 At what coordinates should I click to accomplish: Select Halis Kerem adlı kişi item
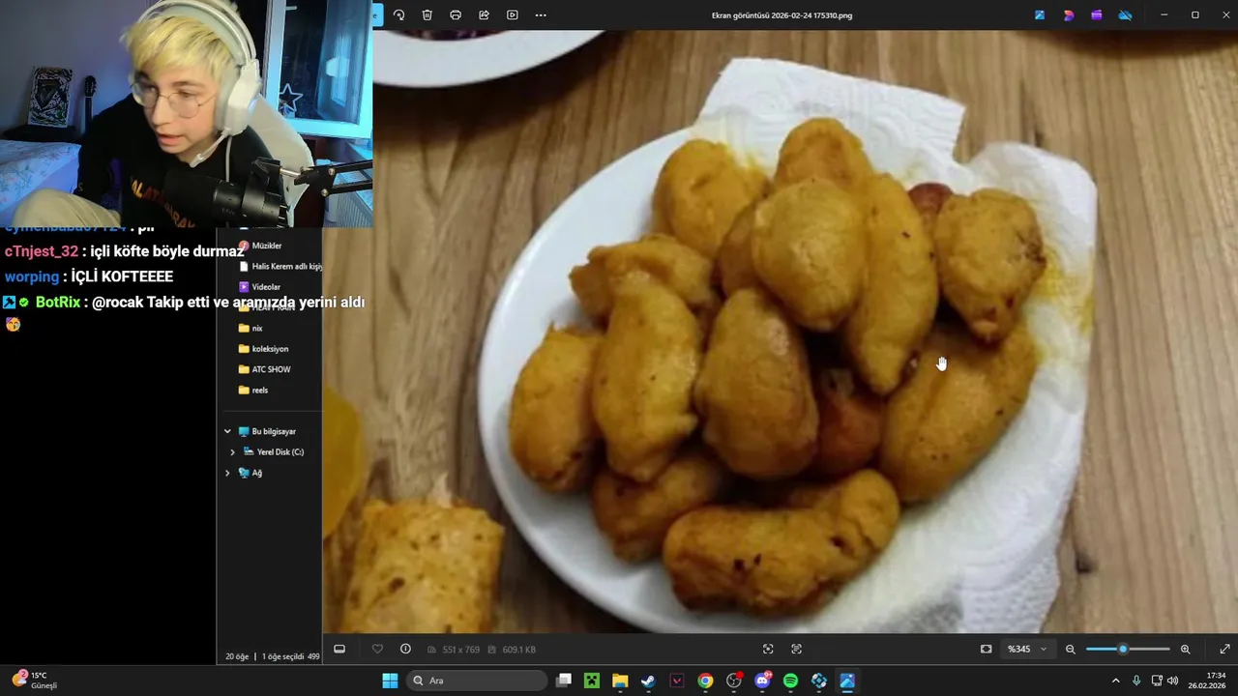(280, 266)
